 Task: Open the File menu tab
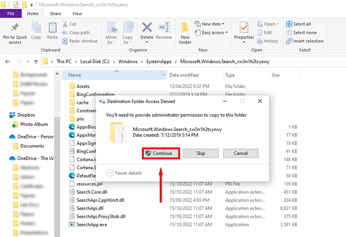pos(11,13)
